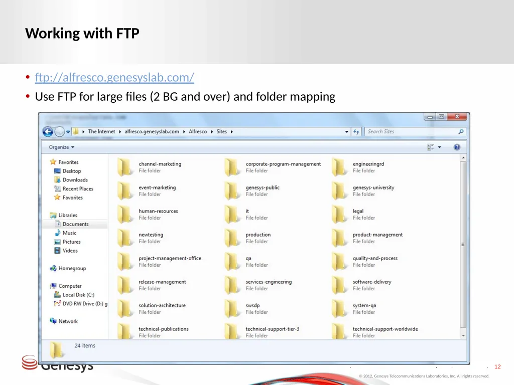Viewport: 514px width, 385px height.
Task: Click the technical-publications folder name
Action: pyautogui.click(x=163, y=329)
